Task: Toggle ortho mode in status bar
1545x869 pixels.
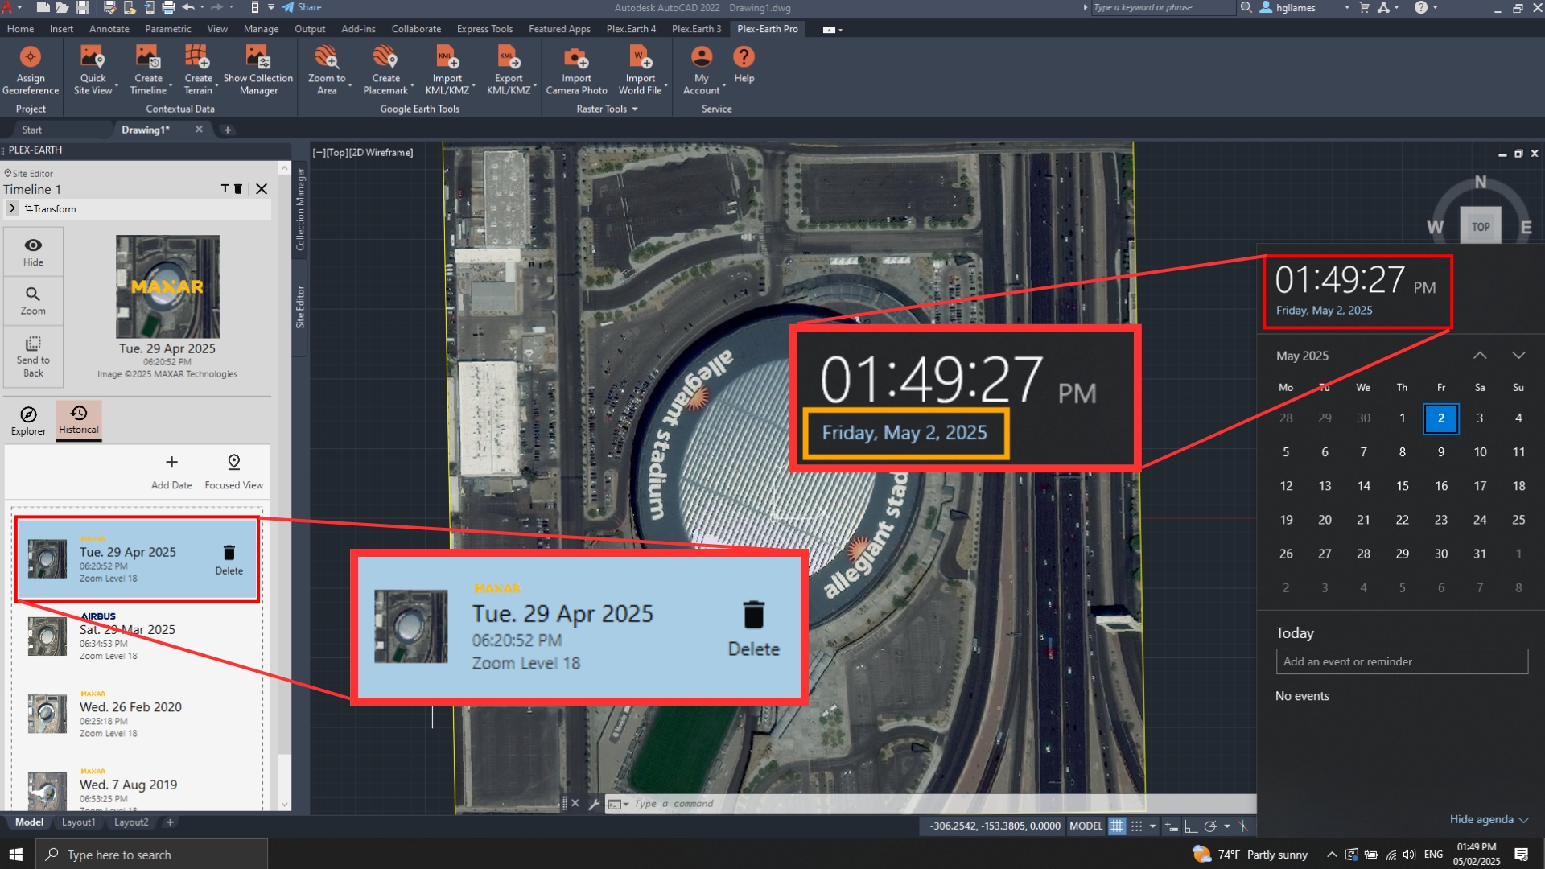Action: [x=1191, y=826]
